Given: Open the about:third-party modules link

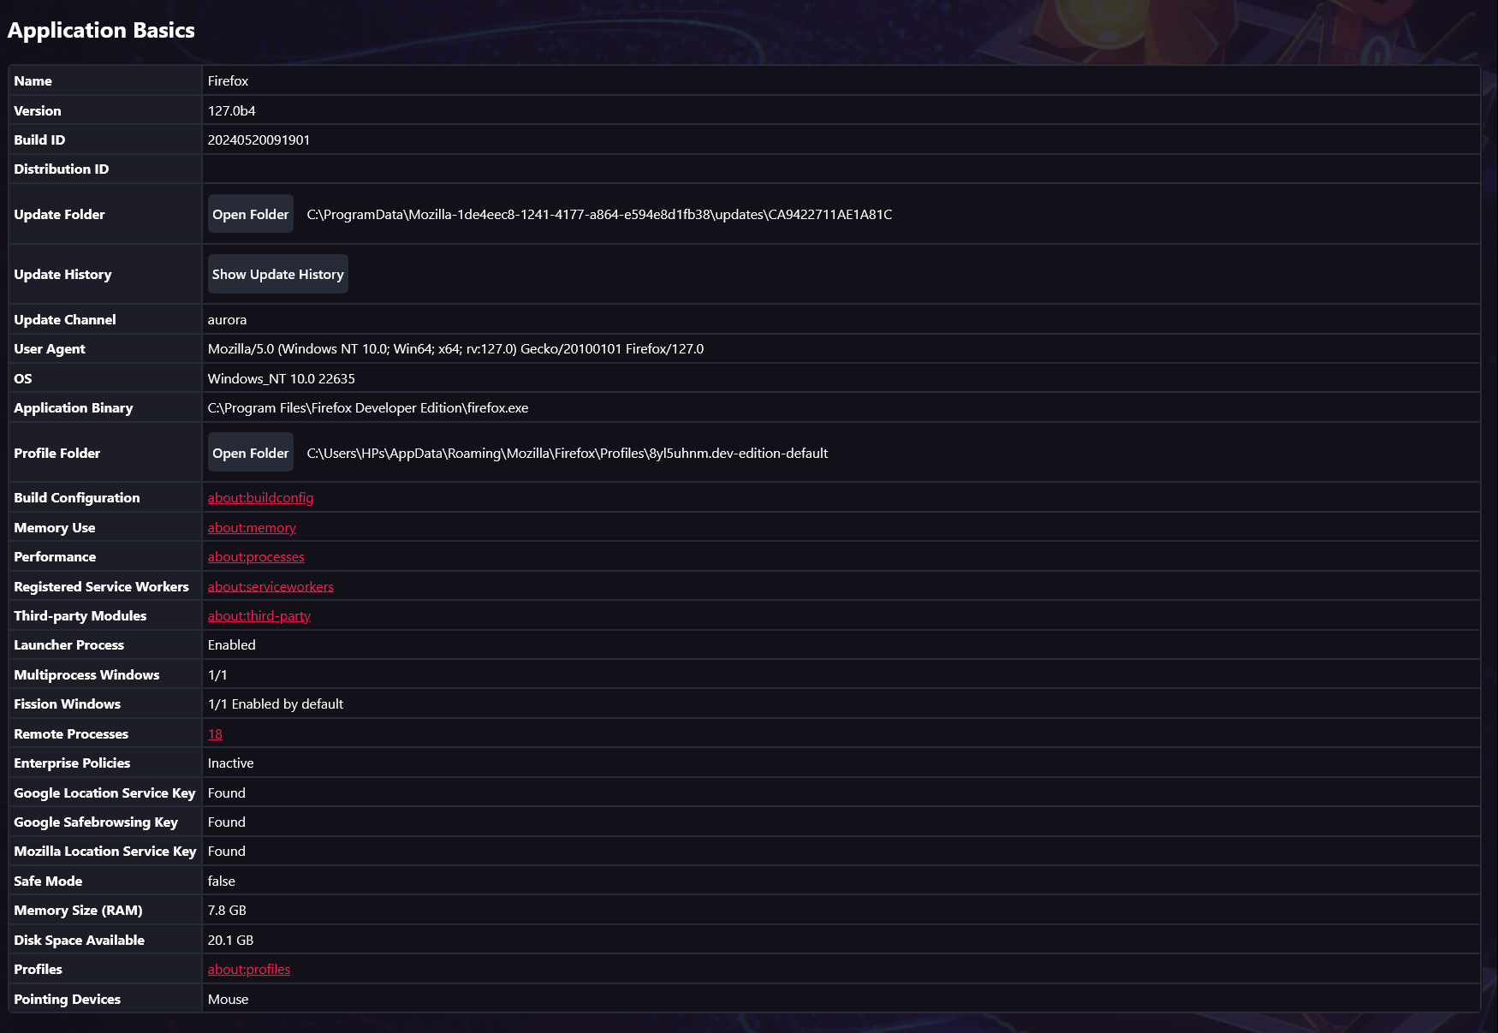Looking at the screenshot, I should 259,616.
